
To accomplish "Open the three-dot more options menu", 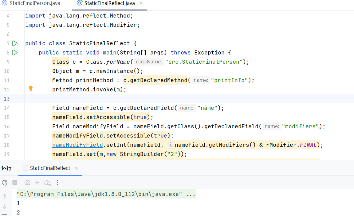I will 57,183.
